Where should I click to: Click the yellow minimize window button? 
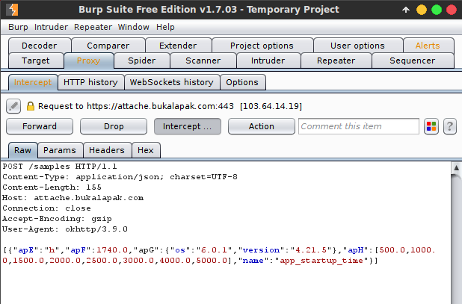click(x=422, y=10)
